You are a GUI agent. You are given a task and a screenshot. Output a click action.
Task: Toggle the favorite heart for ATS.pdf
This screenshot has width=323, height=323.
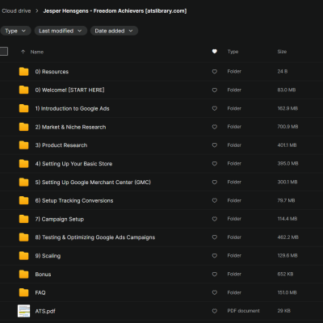click(x=215, y=311)
